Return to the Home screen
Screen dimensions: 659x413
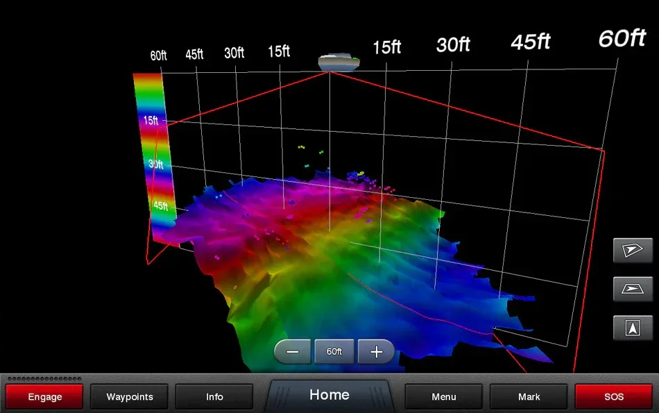coord(329,396)
